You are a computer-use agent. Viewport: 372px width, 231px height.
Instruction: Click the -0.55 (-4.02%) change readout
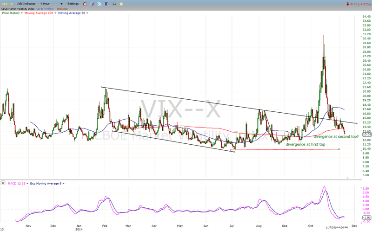(x=359, y=4)
